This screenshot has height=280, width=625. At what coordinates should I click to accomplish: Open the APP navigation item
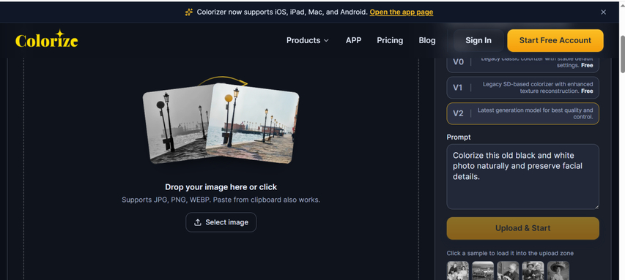click(354, 40)
